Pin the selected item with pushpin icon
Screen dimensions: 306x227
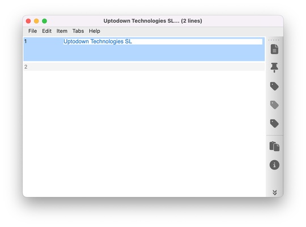pos(274,68)
